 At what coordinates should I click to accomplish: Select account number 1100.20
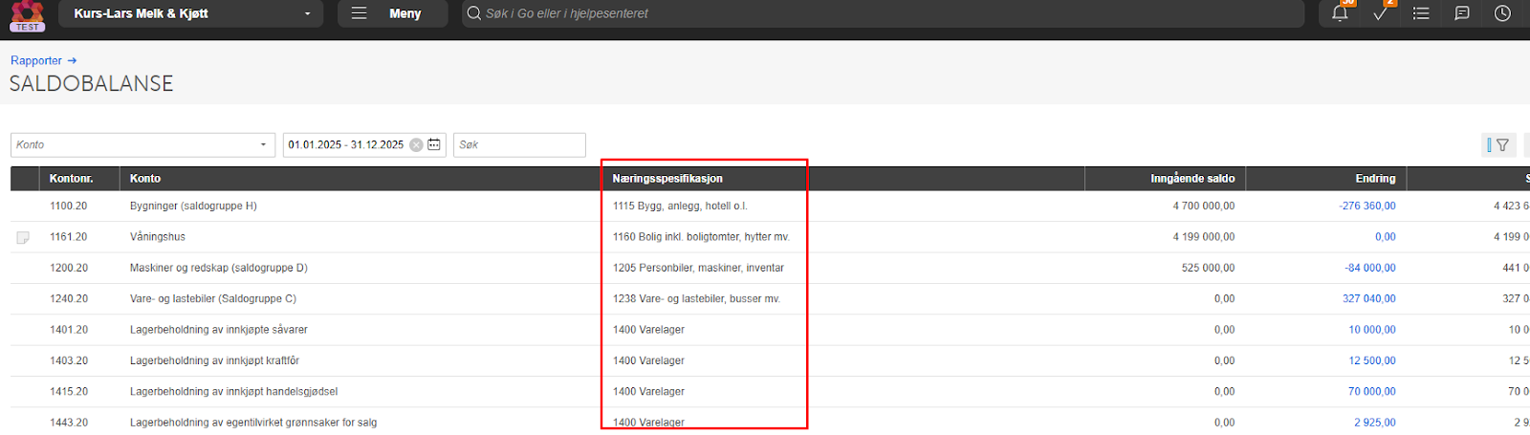69,206
